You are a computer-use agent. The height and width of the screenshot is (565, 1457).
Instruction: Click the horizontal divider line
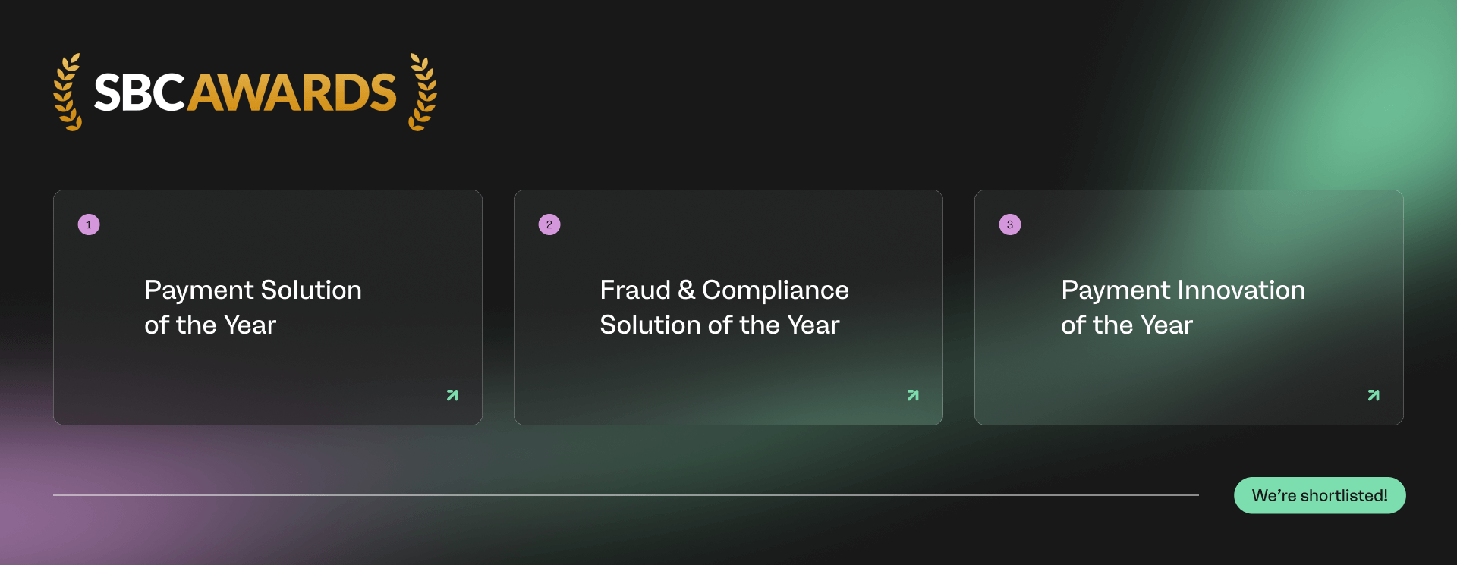click(x=607, y=494)
